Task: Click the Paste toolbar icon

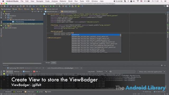Action: (24, 6)
